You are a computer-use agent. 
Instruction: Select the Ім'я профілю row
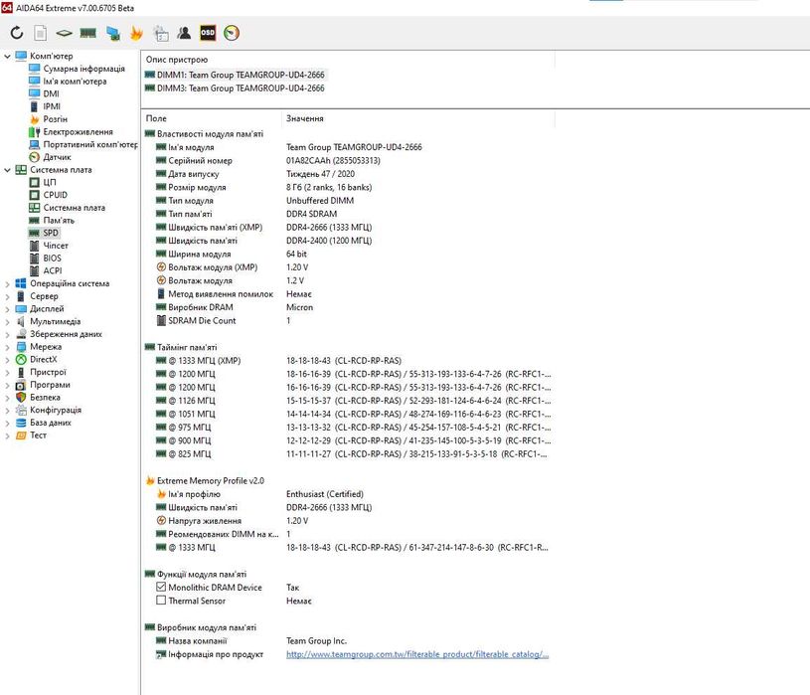point(348,494)
